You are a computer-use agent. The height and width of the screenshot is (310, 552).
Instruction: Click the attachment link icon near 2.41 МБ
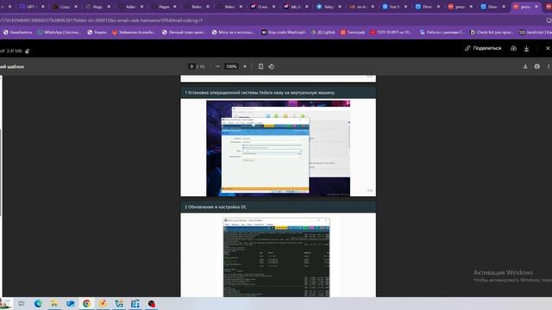(27, 52)
